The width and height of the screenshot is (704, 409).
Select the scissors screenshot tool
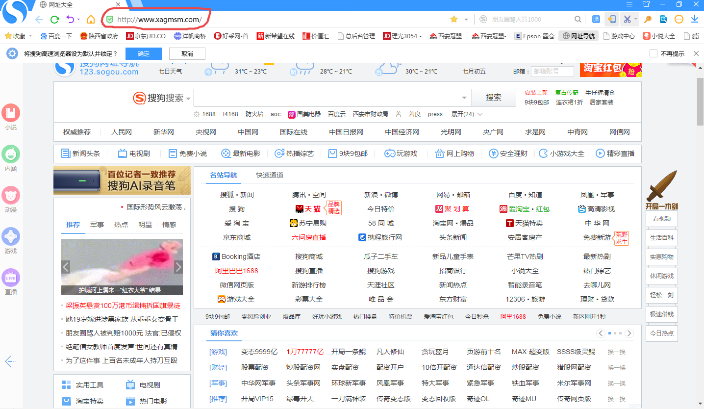tap(627, 19)
